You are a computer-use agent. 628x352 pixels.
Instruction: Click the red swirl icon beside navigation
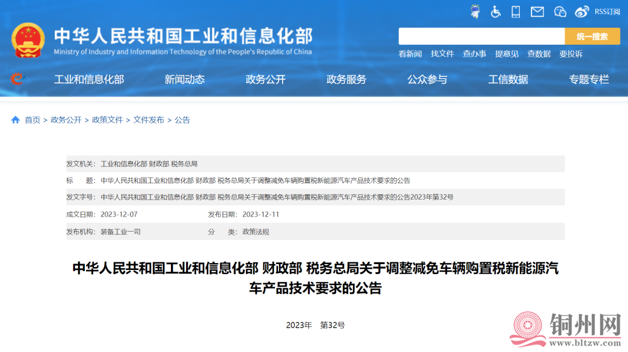(17, 79)
